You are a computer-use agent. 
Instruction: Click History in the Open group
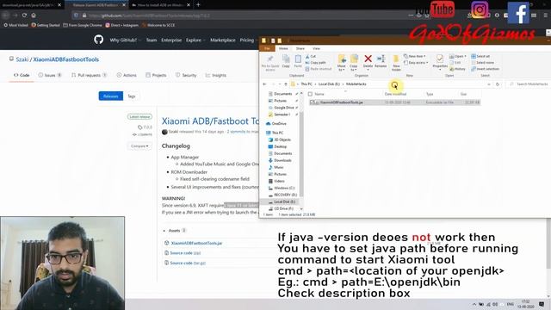coord(457,69)
